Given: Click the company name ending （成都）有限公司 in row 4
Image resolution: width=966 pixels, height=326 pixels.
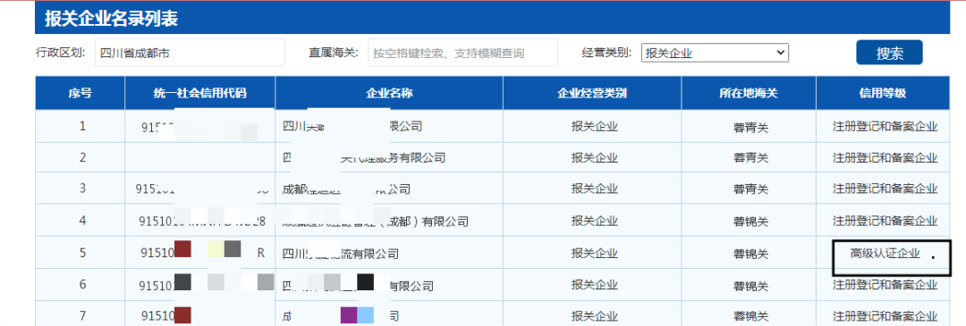Looking at the screenshot, I should click(x=375, y=221).
